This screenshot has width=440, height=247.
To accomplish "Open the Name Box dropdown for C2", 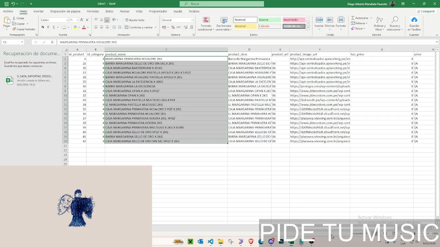I will (22, 42).
